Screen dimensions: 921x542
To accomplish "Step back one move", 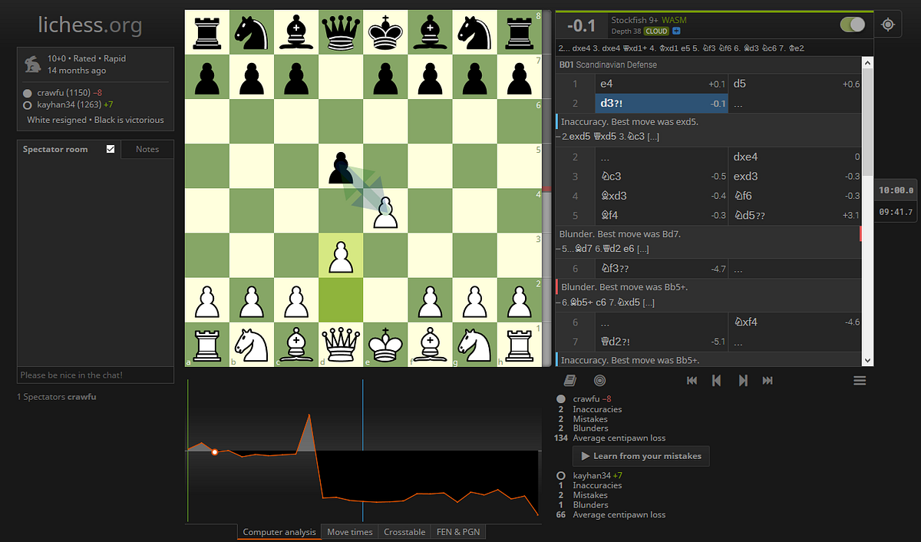I will click(x=717, y=380).
